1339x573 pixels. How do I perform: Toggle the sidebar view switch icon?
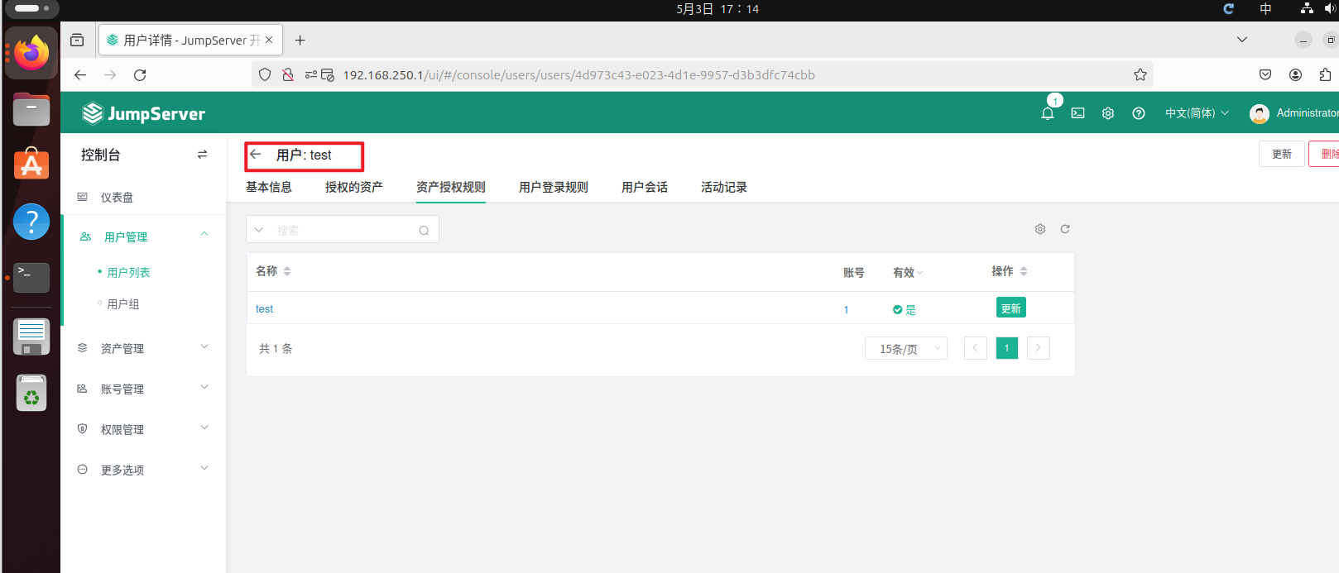tap(202, 155)
